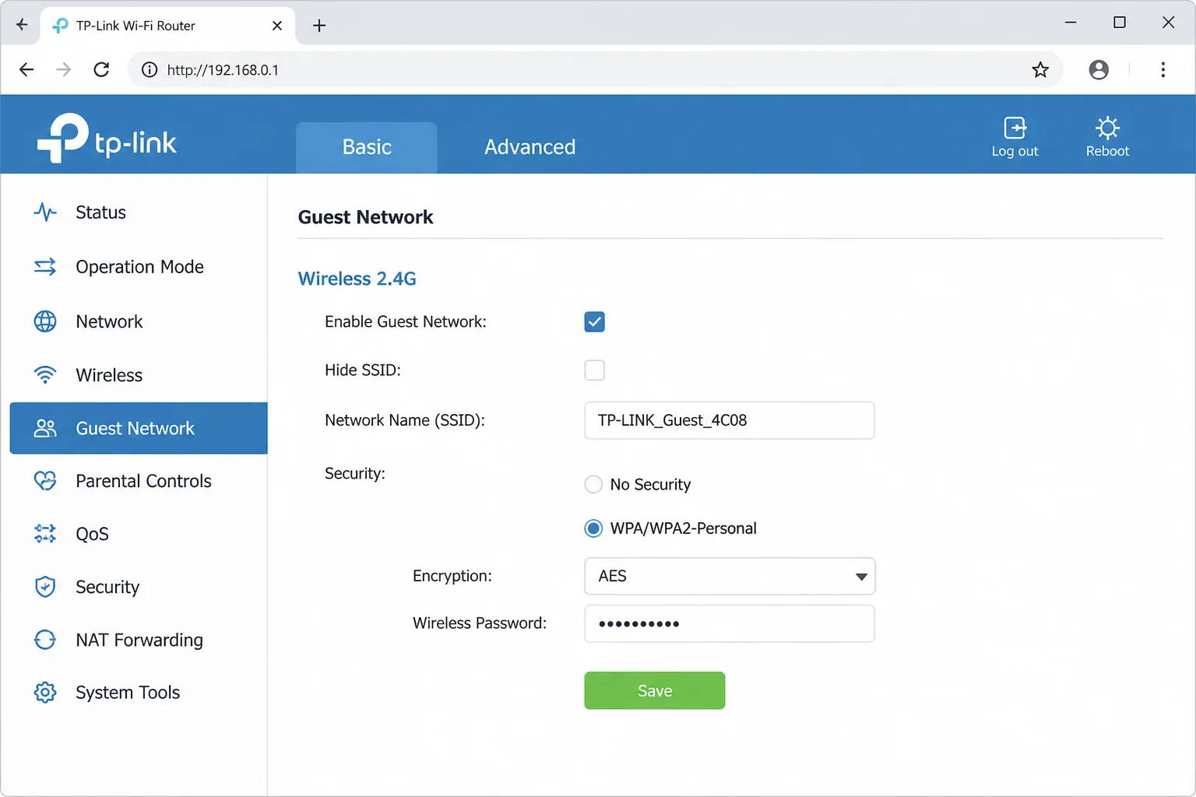Click the Wireless wifi icon
The width and height of the screenshot is (1196, 797).
click(x=45, y=375)
